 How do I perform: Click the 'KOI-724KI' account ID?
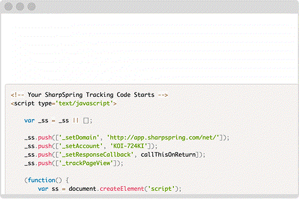tap(129, 146)
